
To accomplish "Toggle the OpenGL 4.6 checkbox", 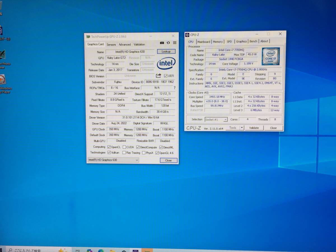I will [157, 153].
